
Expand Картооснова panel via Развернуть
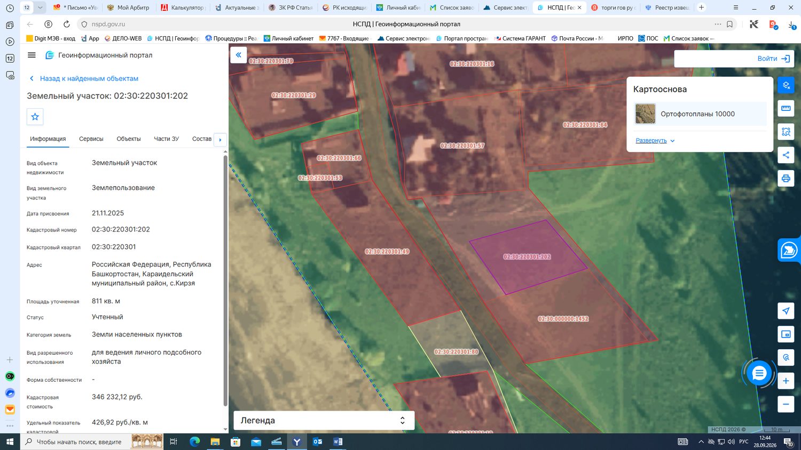pyautogui.click(x=655, y=141)
